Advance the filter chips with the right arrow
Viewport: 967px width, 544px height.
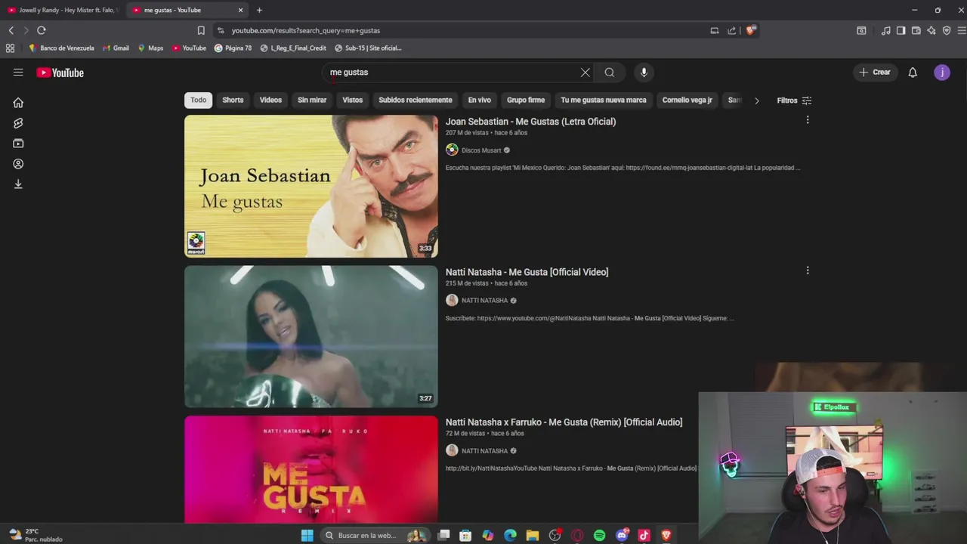click(x=756, y=100)
